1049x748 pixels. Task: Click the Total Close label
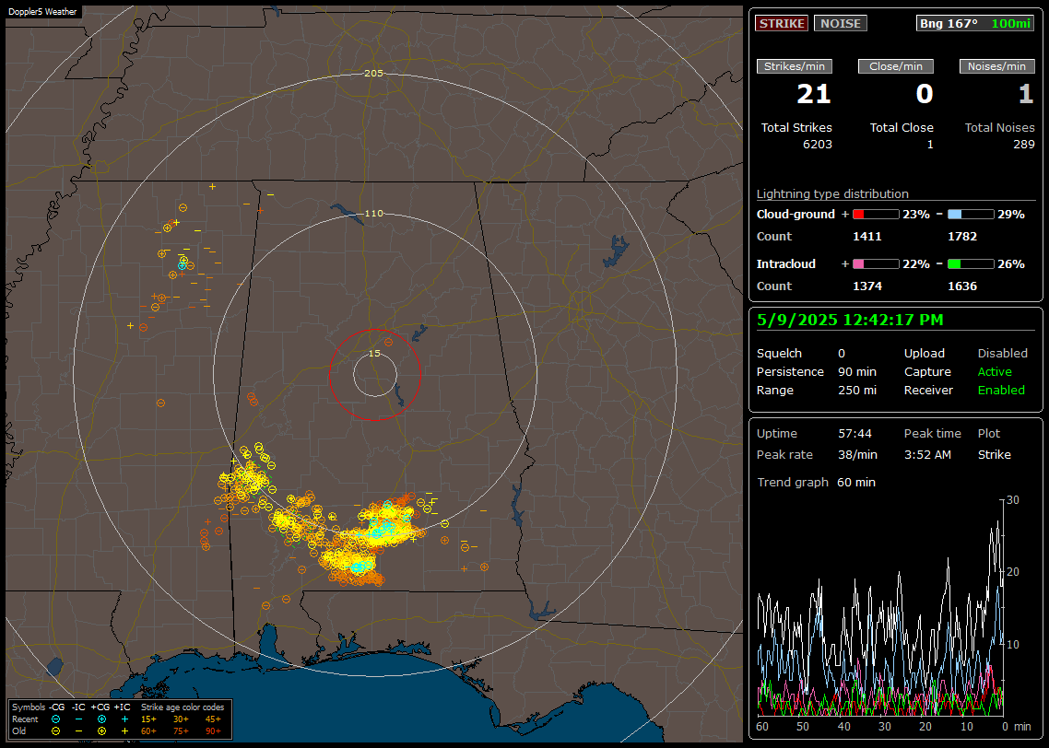point(902,128)
